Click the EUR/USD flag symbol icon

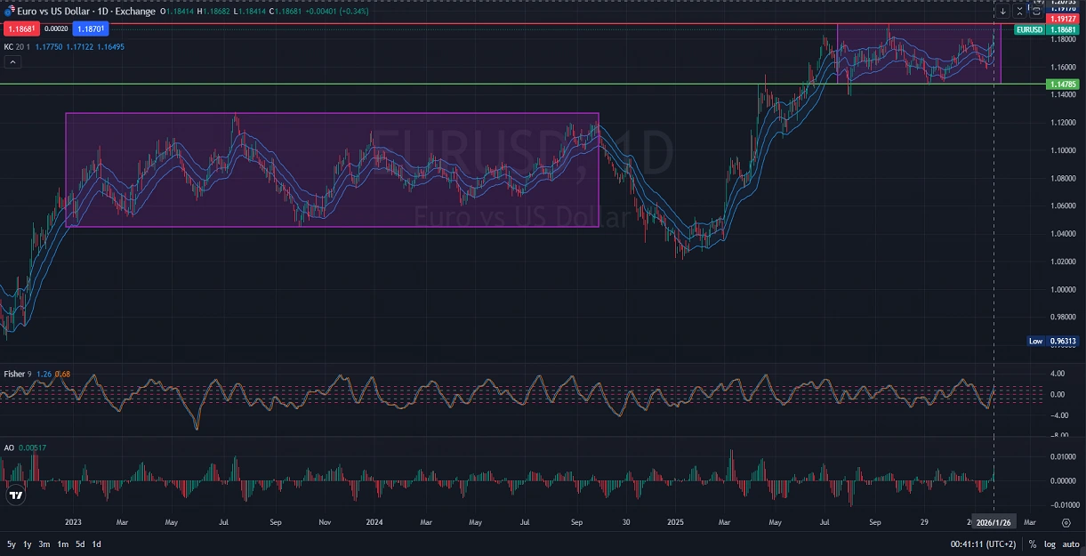[9, 12]
